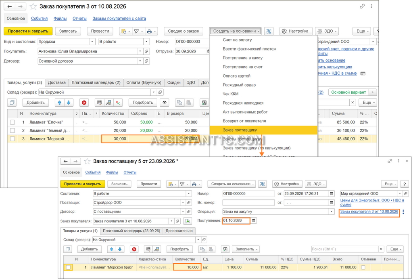Toggle Отменен checkbox in supplier order row
The width and height of the screenshot is (413, 279).
363,267
